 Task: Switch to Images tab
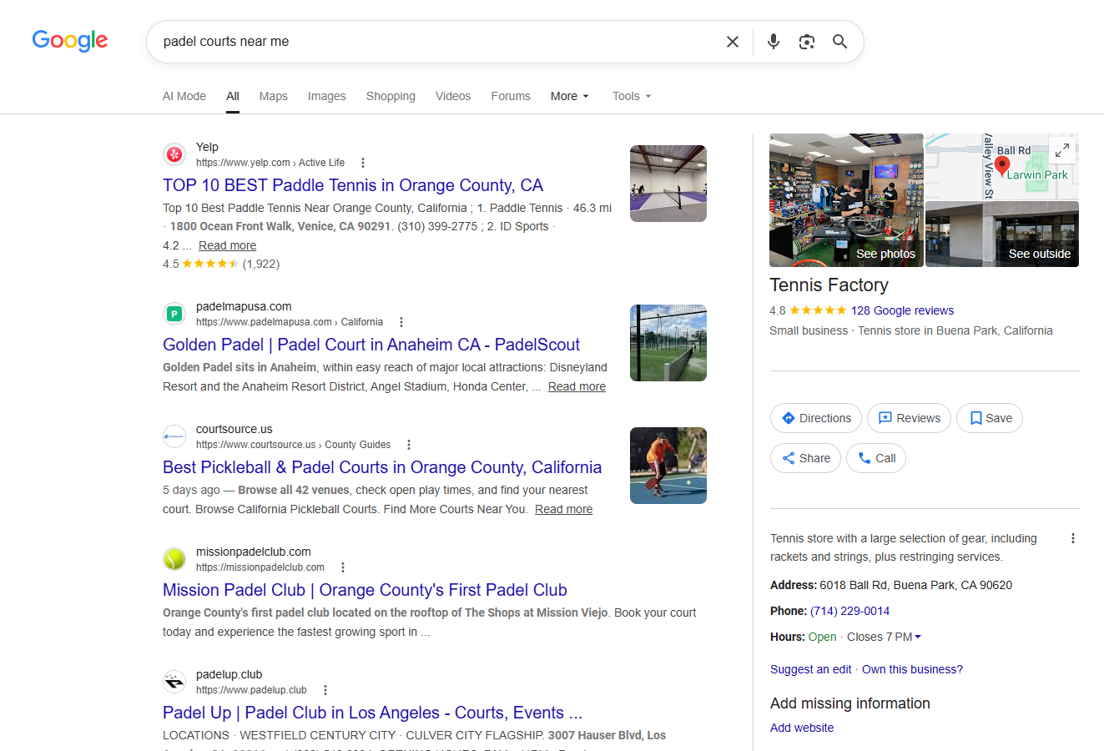[x=326, y=96]
